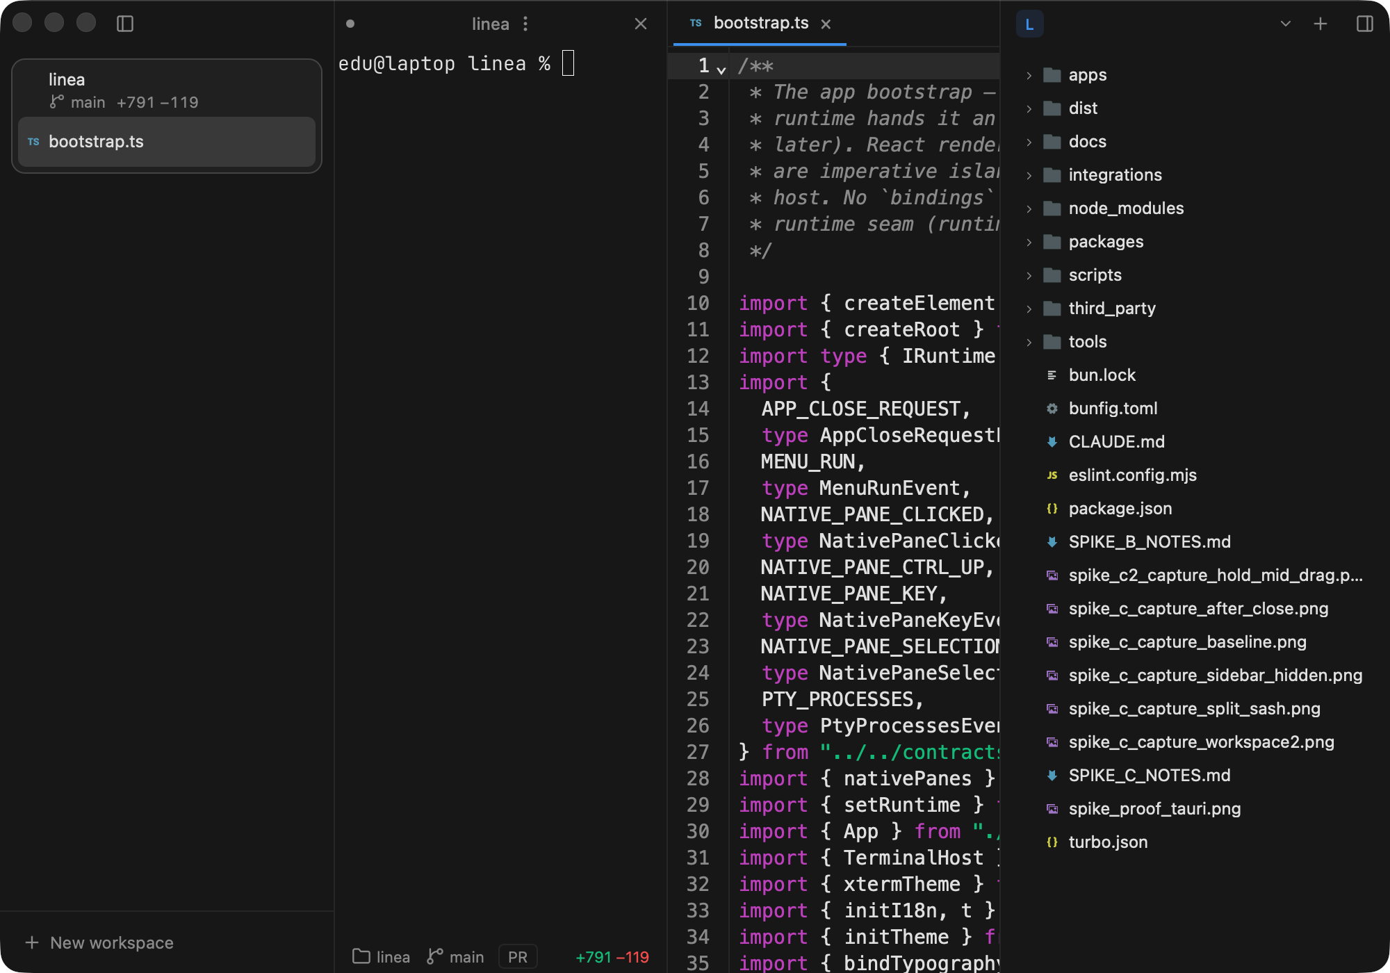The height and width of the screenshot is (973, 1390).
Task: Open package.json file
Action: click(x=1195, y=509)
